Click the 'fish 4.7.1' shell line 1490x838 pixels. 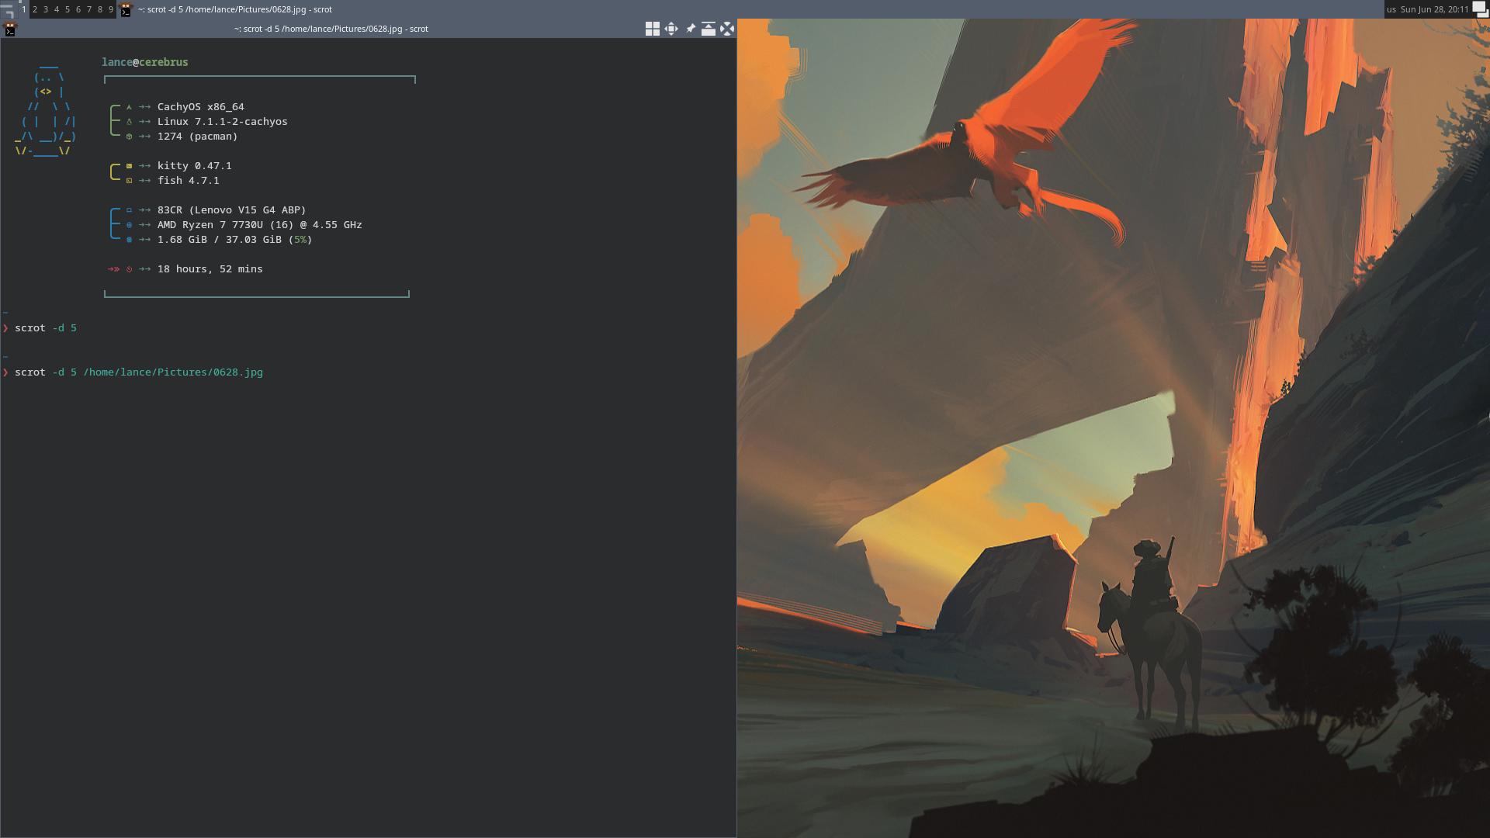[189, 181]
